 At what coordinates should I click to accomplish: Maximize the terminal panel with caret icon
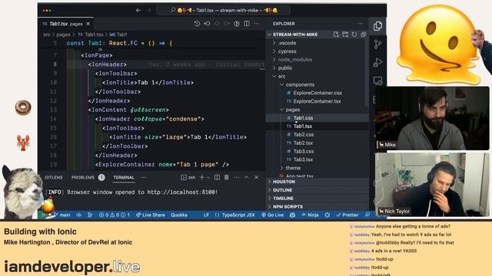point(247,177)
